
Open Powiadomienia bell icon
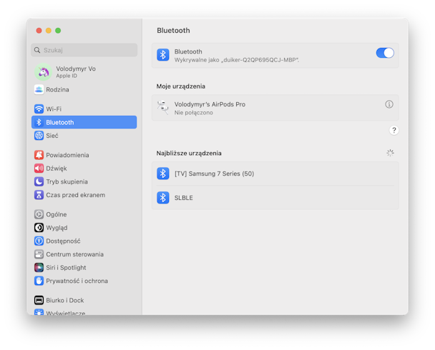pyautogui.click(x=39, y=155)
